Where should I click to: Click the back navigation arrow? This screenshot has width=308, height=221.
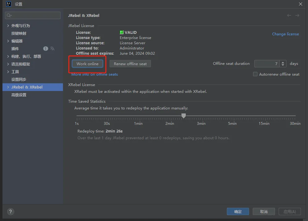point(289,15)
